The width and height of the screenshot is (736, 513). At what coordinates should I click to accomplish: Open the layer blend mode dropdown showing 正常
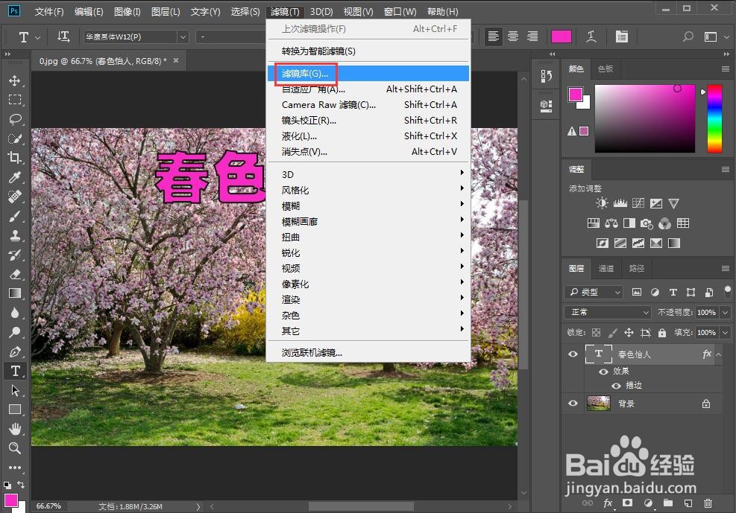pyautogui.click(x=606, y=312)
